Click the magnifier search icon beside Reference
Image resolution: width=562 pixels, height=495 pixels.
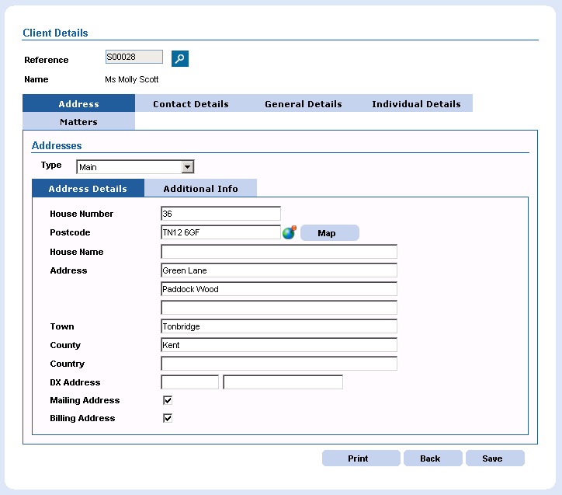(x=180, y=58)
